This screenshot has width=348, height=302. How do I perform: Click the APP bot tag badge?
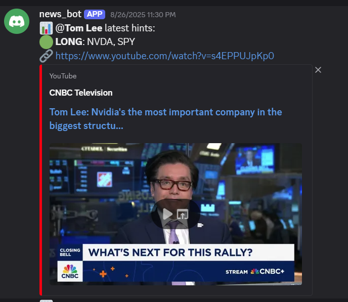95,14
